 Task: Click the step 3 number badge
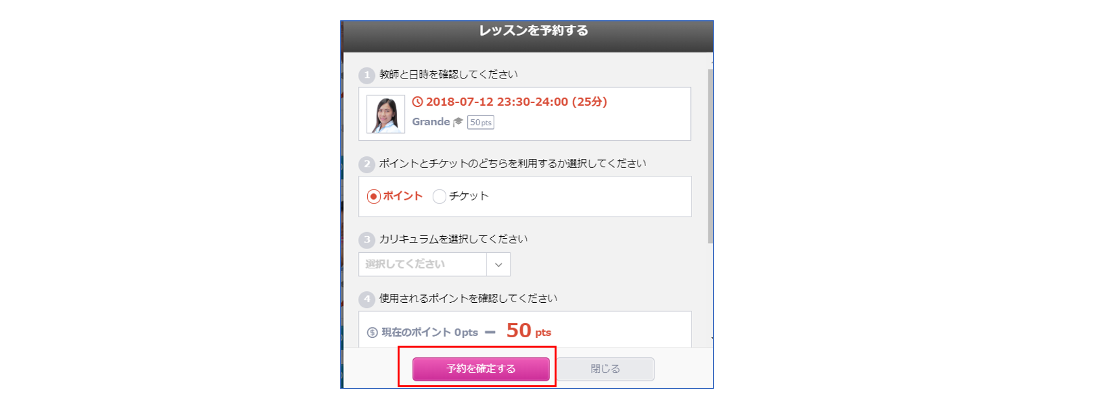click(366, 240)
